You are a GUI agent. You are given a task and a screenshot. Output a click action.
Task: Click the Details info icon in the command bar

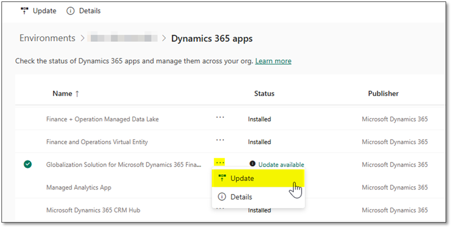pyautogui.click(x=71, y=11)
